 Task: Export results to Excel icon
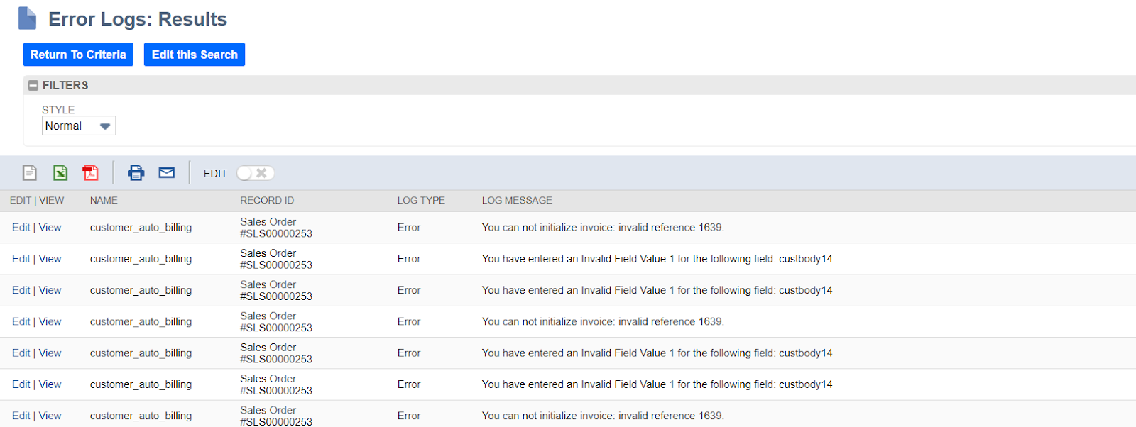click(60, 172)
